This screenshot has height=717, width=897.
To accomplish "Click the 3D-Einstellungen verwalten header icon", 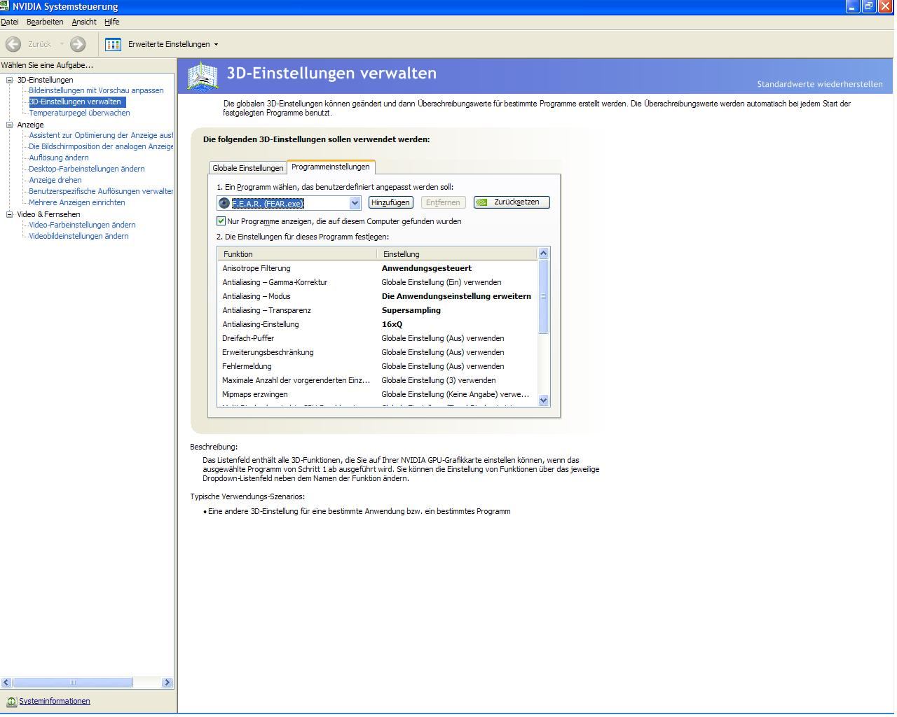I will [203, 76].
